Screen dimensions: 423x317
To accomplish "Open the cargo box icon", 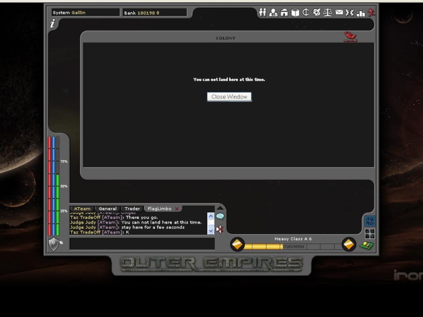I will pyautogui.click(x=295, y=12).
